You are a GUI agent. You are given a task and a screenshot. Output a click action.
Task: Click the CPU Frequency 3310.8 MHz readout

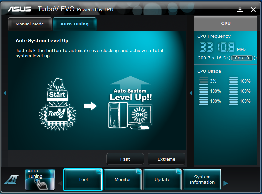pyautogui.click(x=217, y=47)
